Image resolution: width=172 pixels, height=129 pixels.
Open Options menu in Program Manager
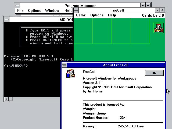[35, 11]
